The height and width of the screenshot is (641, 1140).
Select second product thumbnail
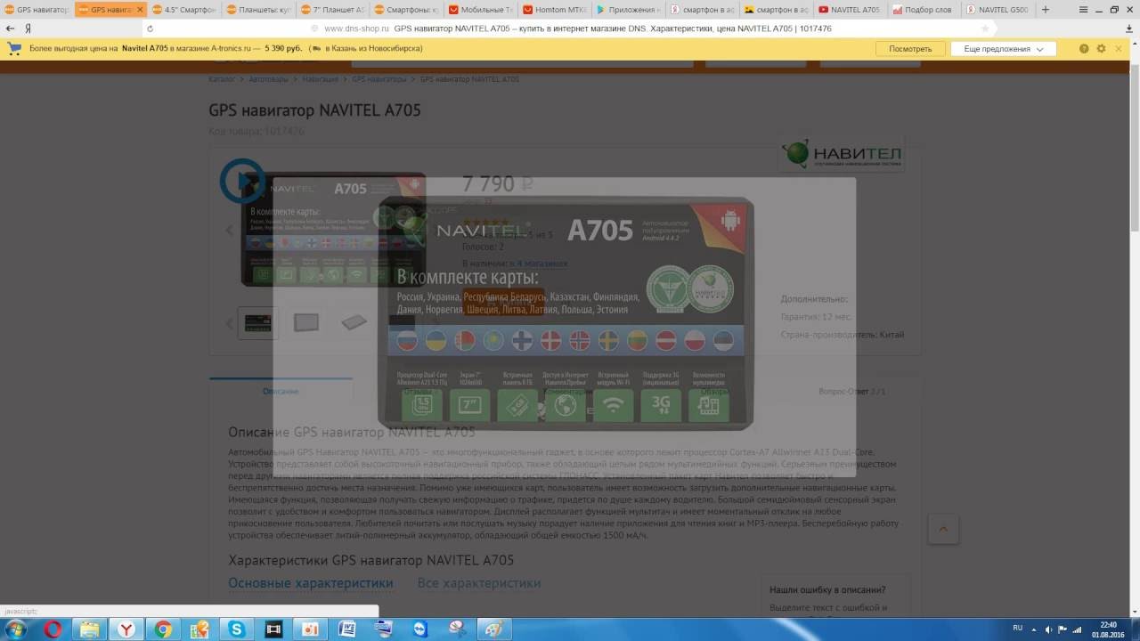point(305,322)
